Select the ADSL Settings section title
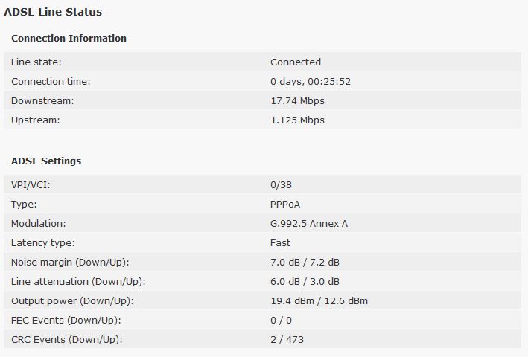The height and width of the screenshot is (357, 528). pyautogui.click(x=46, y=161)
